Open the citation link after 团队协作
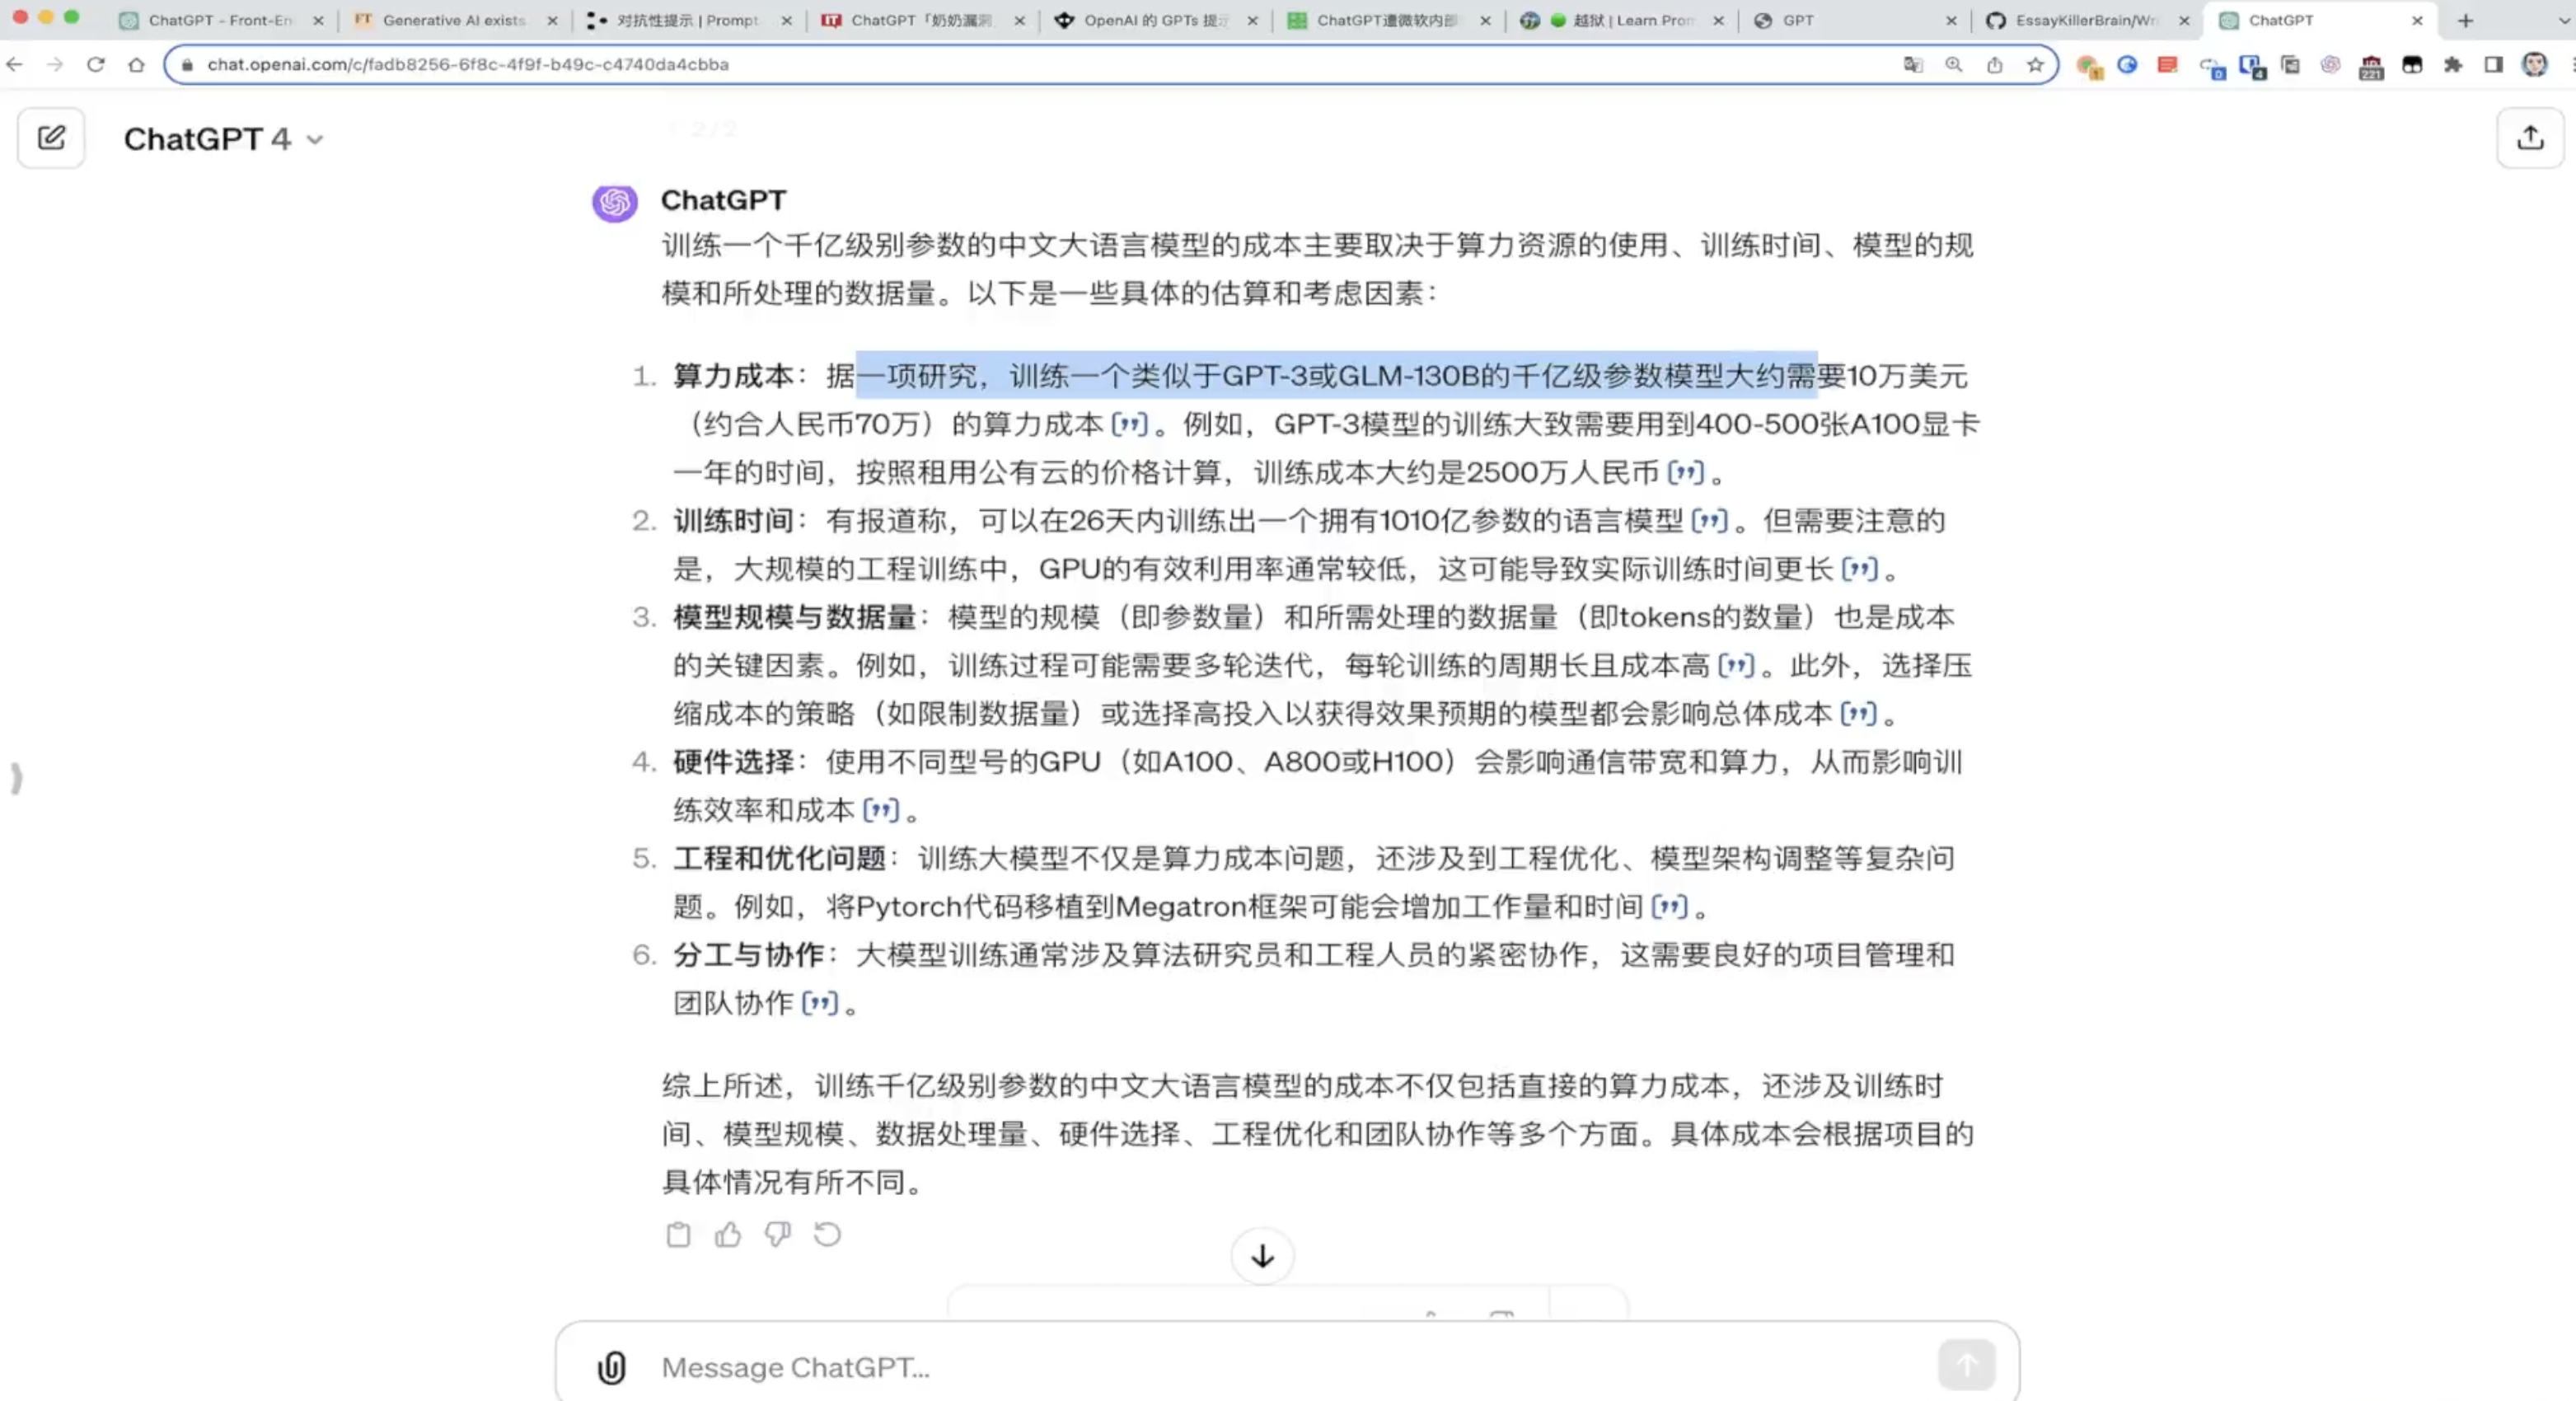 tap(820, 1003)
